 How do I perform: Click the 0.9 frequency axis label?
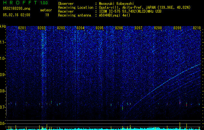[x=3, y=75]
